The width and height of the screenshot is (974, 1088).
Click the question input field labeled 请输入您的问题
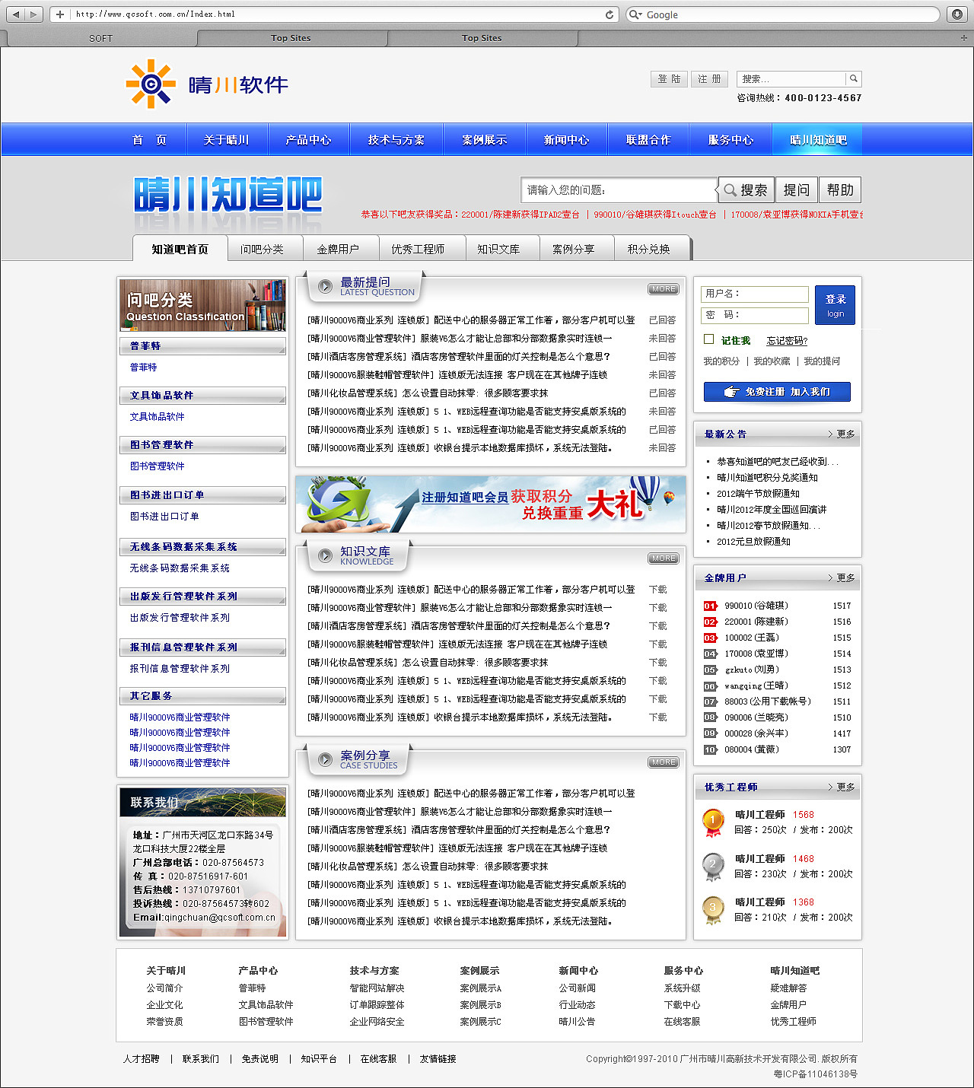618,189
